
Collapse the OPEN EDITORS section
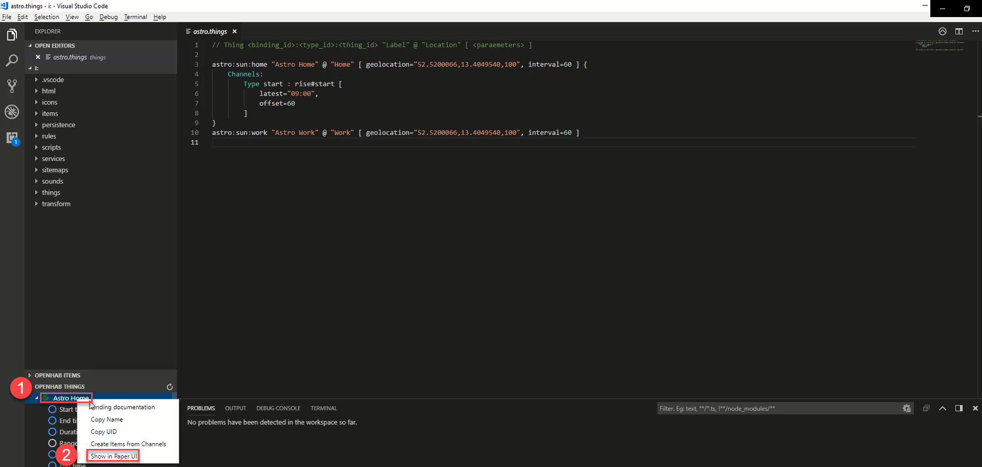click(x=54, y=46)
